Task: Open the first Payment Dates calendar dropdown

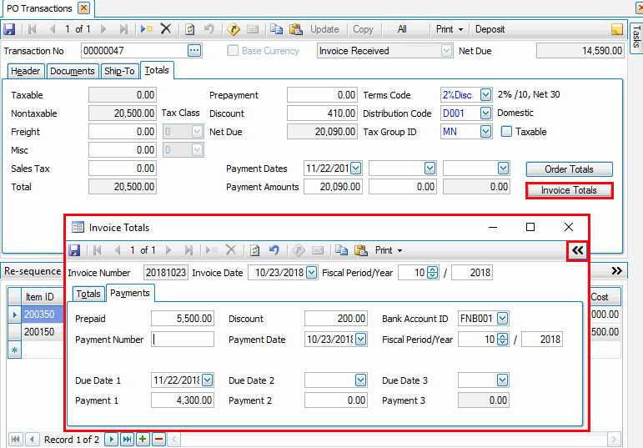Action: [355, 169]
